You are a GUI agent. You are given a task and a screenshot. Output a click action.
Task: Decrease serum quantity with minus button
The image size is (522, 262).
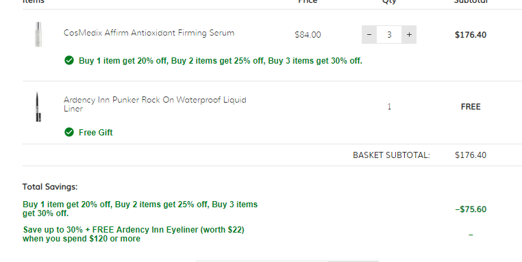click(369, 35)
